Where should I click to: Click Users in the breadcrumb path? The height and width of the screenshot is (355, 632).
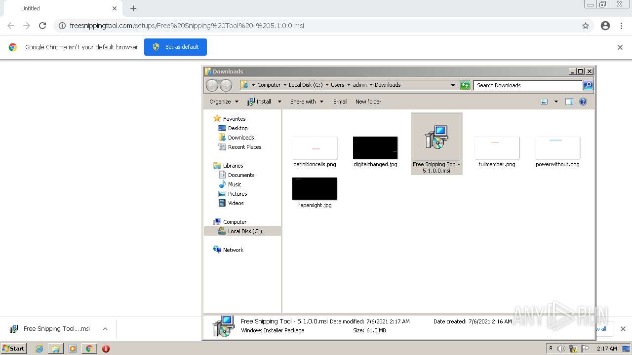pyautogui.click(x=338, y=85)
